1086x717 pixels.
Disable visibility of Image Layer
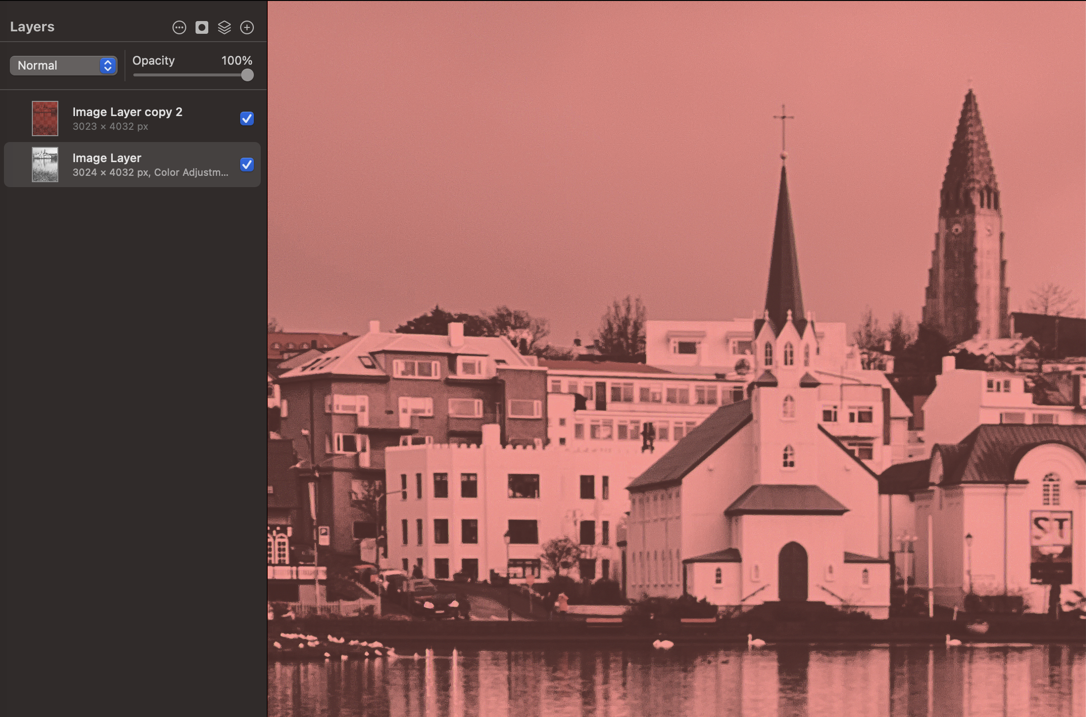click(247, 165)
